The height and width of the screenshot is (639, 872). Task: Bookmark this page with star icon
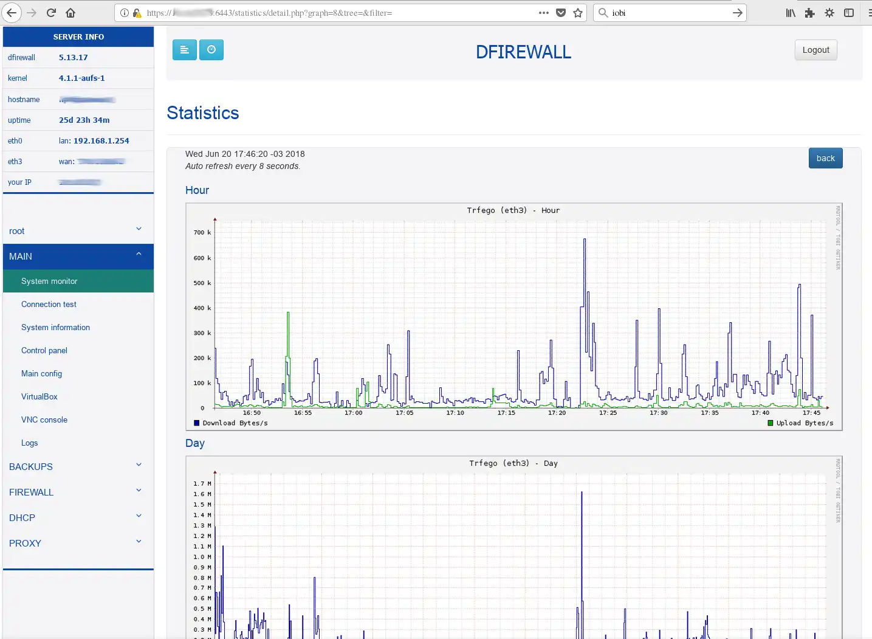578,13
